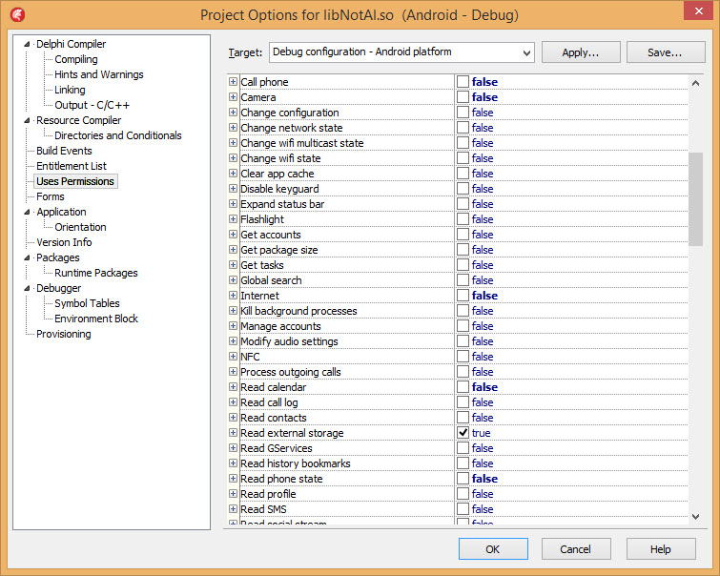The image size is (720, 576).
Task: Select the Linking options page
Action: 70,90
